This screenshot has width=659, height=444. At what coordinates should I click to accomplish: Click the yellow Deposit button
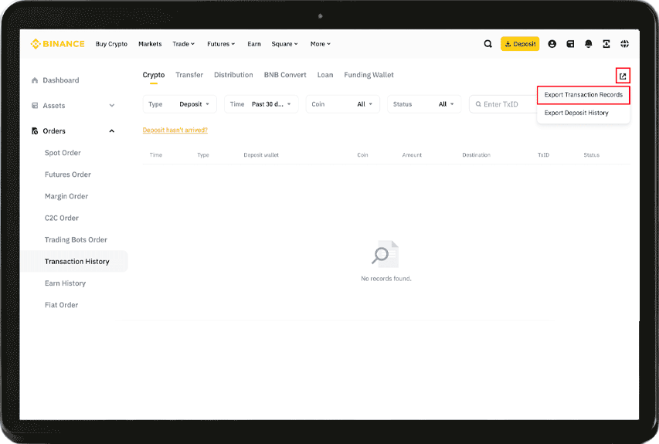520,44
